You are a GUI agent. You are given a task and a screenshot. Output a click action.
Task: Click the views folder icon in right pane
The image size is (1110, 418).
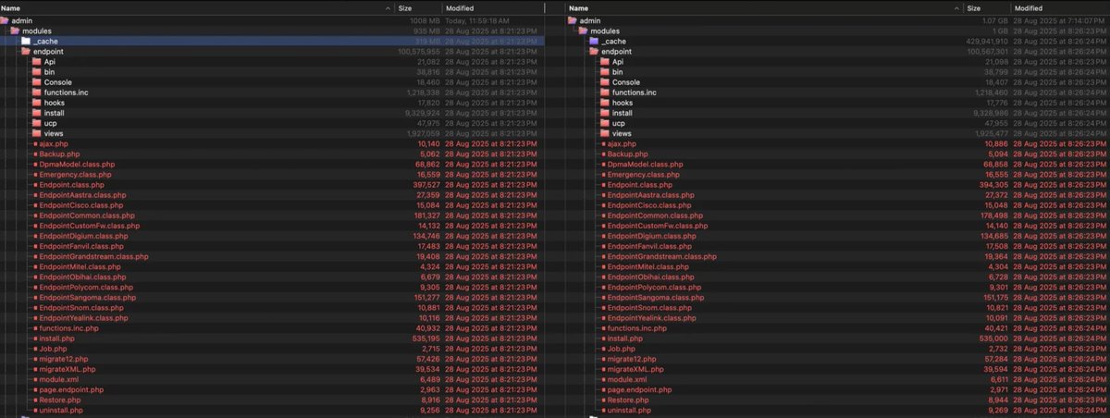click(x=605, y=133)
